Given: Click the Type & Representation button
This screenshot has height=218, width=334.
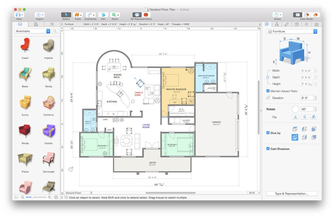Looking at the screenshot, I should pos(291,193).
